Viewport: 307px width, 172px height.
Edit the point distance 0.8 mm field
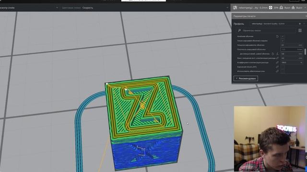(292, 54)
